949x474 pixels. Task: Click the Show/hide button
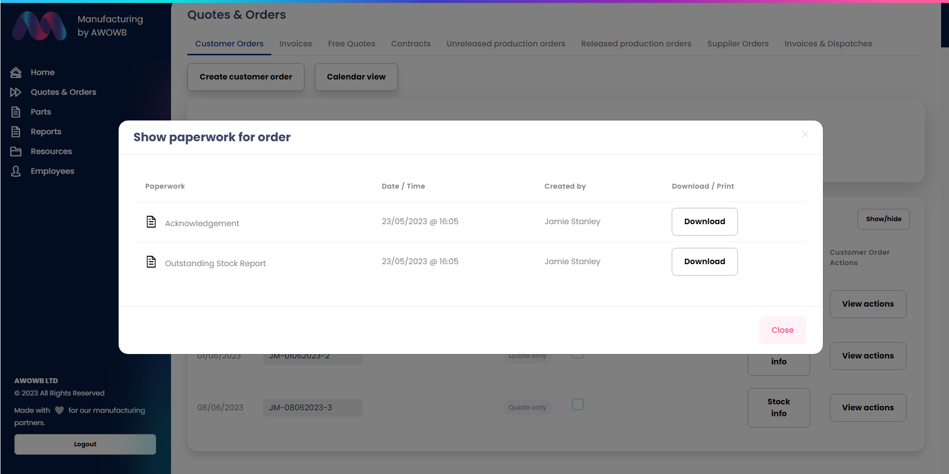883,219
